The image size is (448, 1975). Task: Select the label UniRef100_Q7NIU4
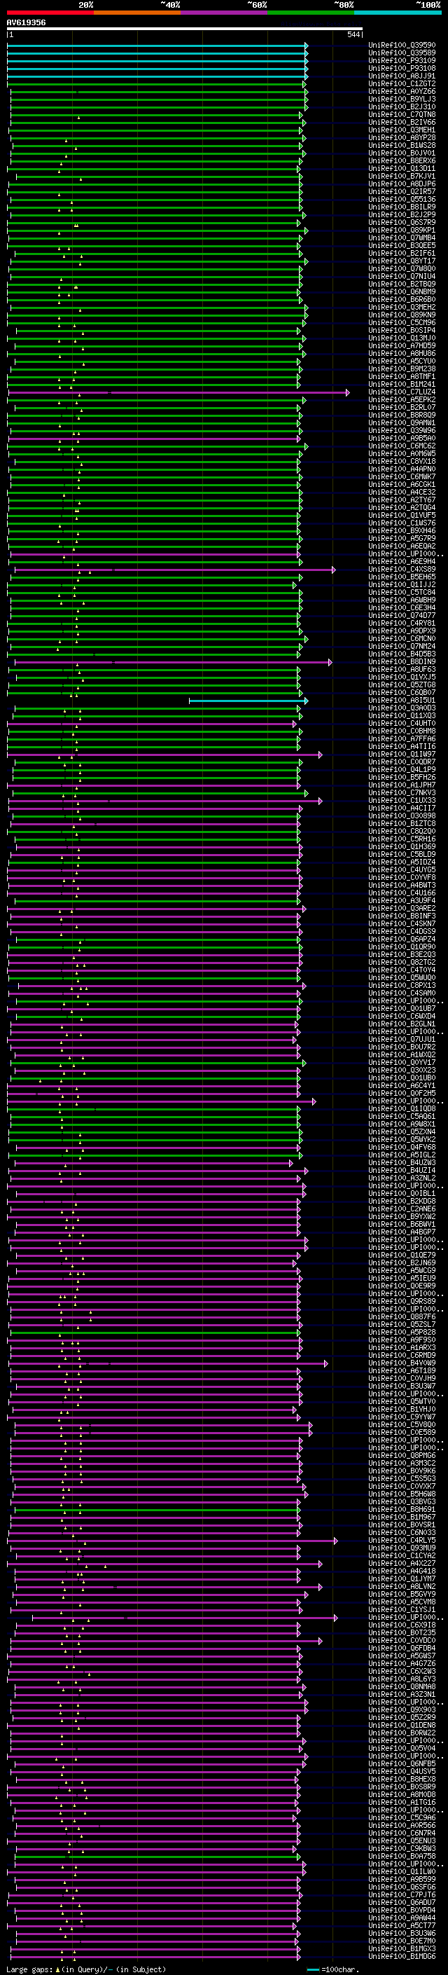(402, 276)
